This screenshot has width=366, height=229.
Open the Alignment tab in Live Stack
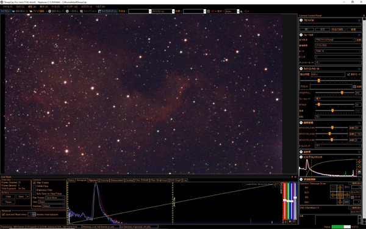(93, 180)
